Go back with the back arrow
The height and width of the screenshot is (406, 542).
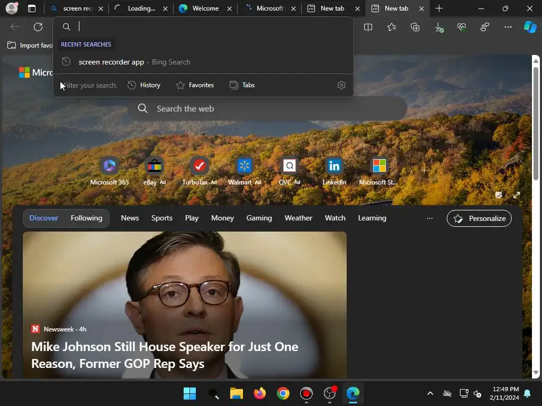click(x=15, y=27)
